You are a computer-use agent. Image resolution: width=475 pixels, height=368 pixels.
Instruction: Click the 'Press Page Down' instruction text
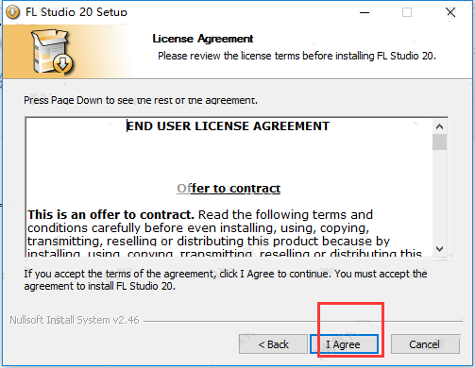coord(141,100)
